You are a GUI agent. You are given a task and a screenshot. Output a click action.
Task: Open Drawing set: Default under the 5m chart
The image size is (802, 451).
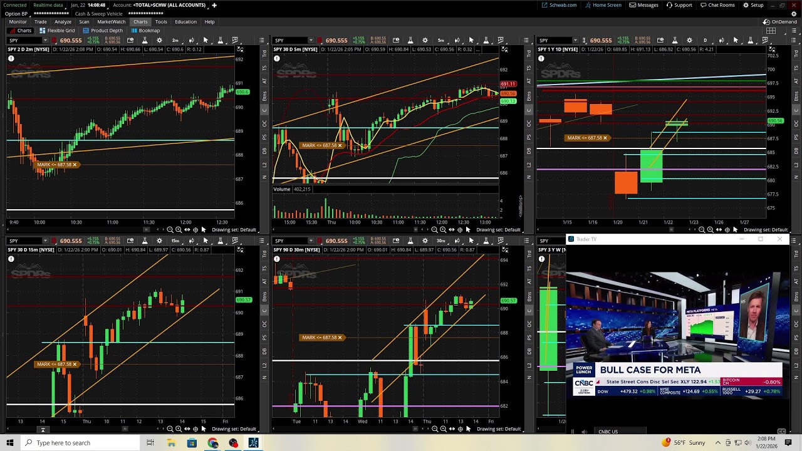click(499, 229)
